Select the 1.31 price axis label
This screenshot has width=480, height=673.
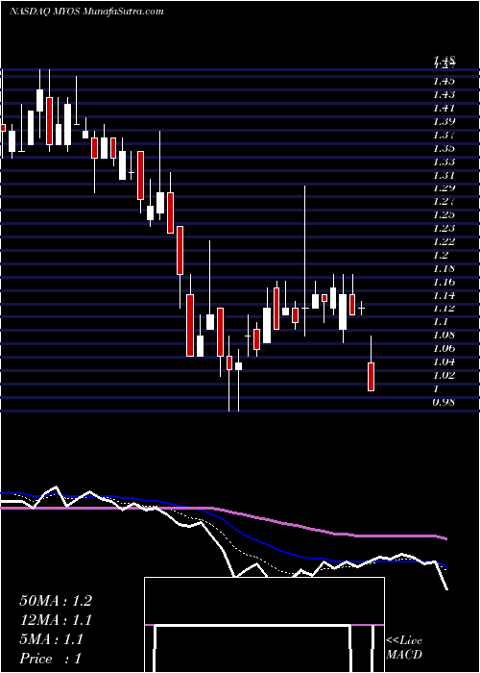tap(444, 175)
